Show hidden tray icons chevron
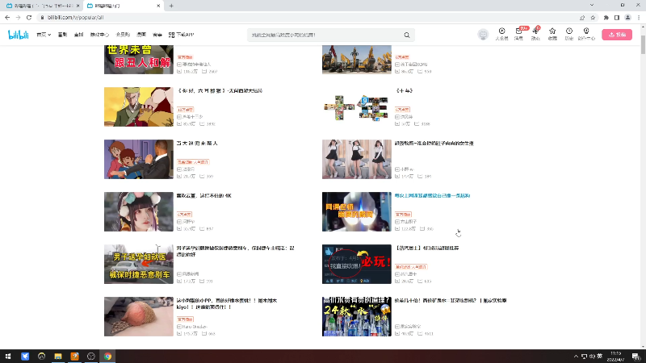 pyautogui.click(x=576, y=357)
